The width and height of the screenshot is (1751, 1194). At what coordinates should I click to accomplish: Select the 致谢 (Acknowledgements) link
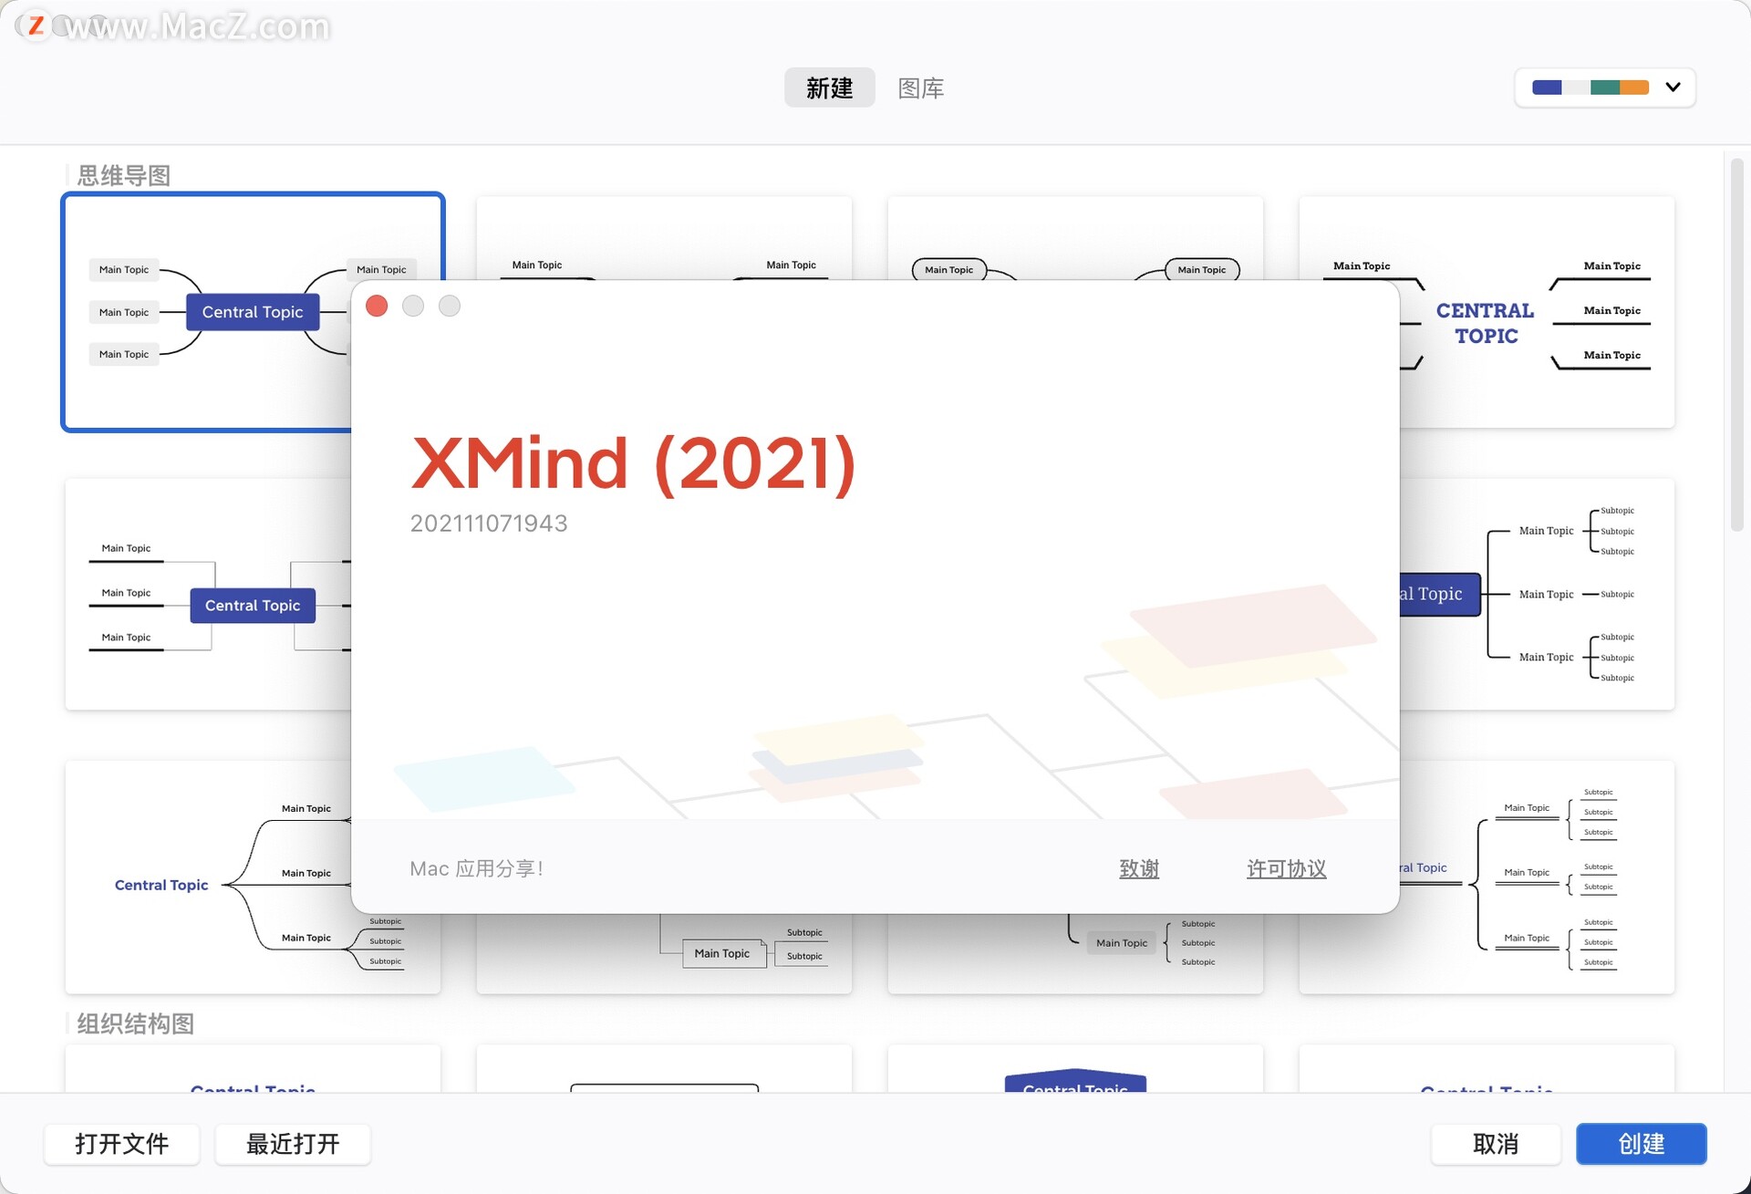[1137, 869]
